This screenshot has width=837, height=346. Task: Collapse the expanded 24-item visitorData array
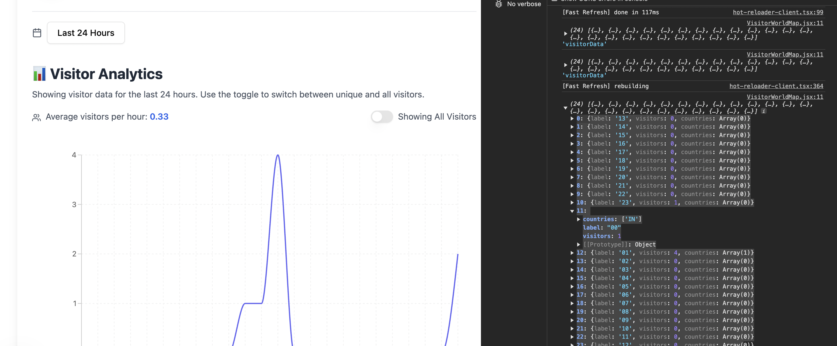[565, 108]
